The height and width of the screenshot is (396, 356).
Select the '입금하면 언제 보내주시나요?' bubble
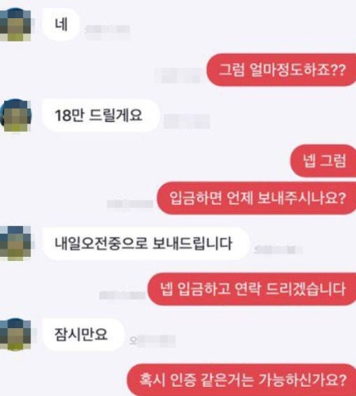click(257, 198)
